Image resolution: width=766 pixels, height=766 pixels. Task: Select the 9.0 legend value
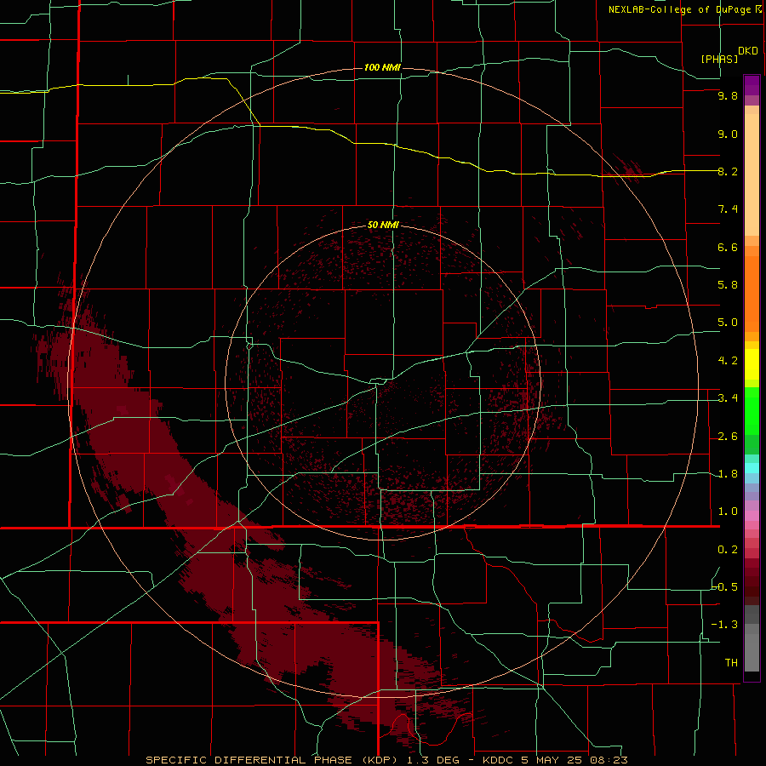728,134
